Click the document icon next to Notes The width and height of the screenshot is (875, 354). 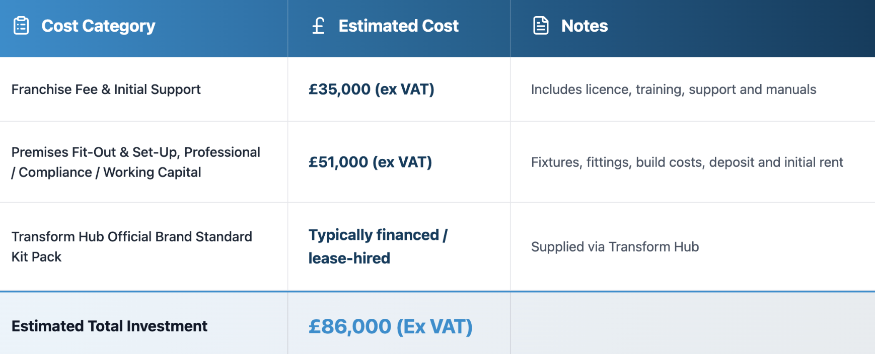pyautogui.click(x=541, y=26)
